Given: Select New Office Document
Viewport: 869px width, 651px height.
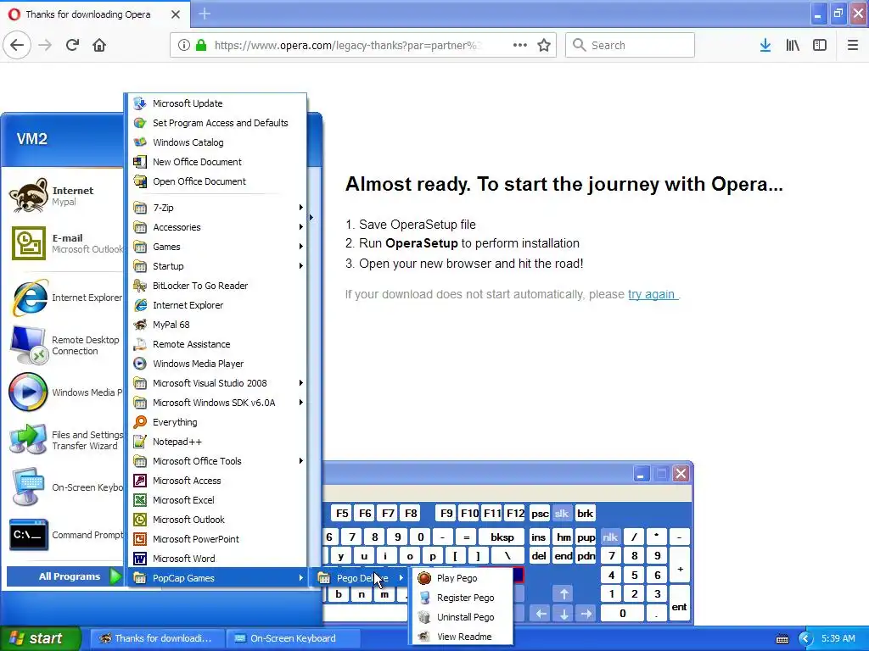Looking at the screenshot, I should tap(217, 162).
